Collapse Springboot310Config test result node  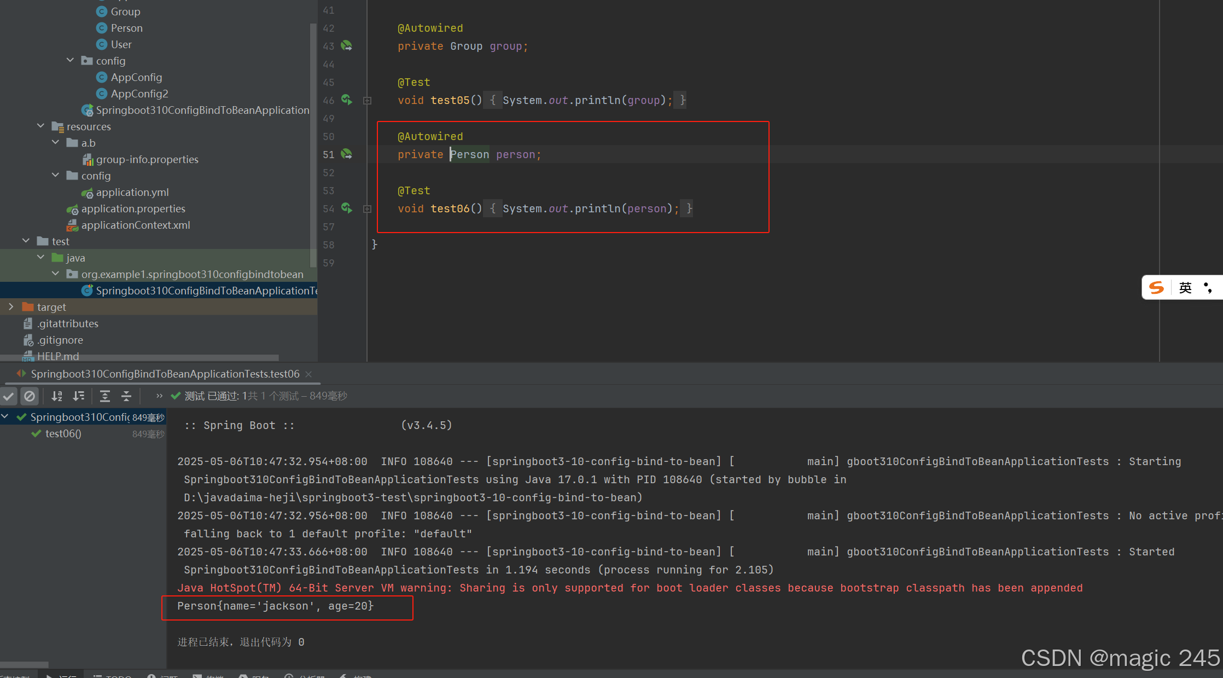click(x=5, y=416)
